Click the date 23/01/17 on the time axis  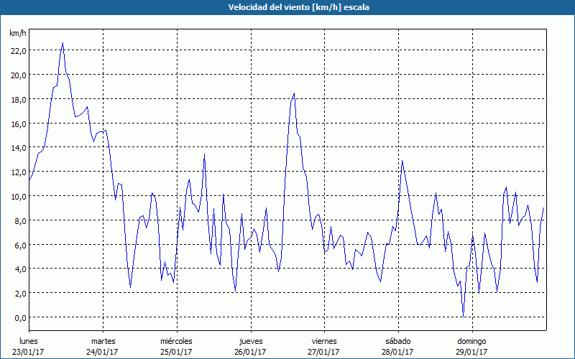point(29,352)
